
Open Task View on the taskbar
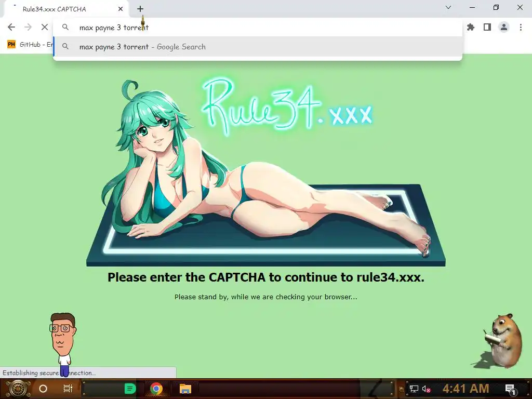click(x=68, y=389)
